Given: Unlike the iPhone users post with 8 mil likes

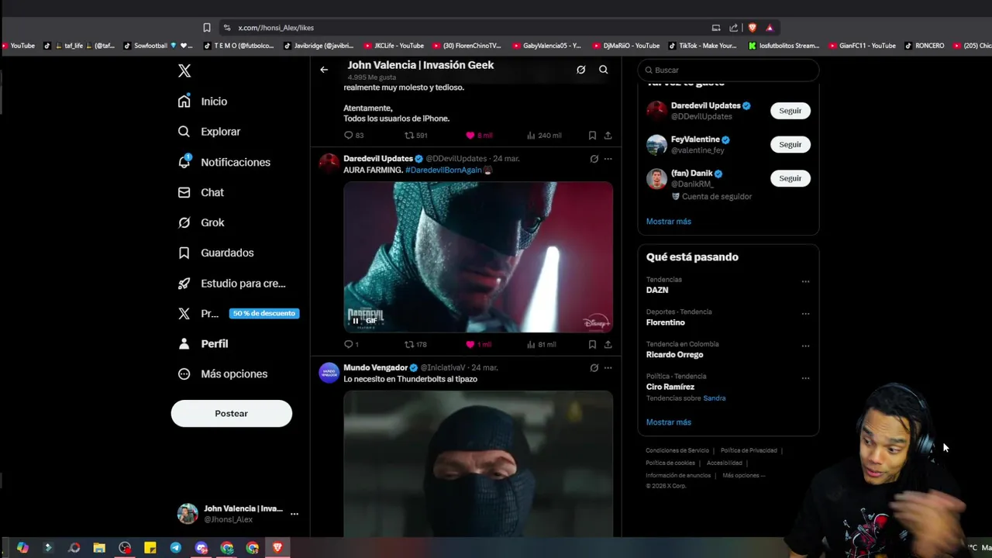Looking at the screenshot, I should [478, 135].
